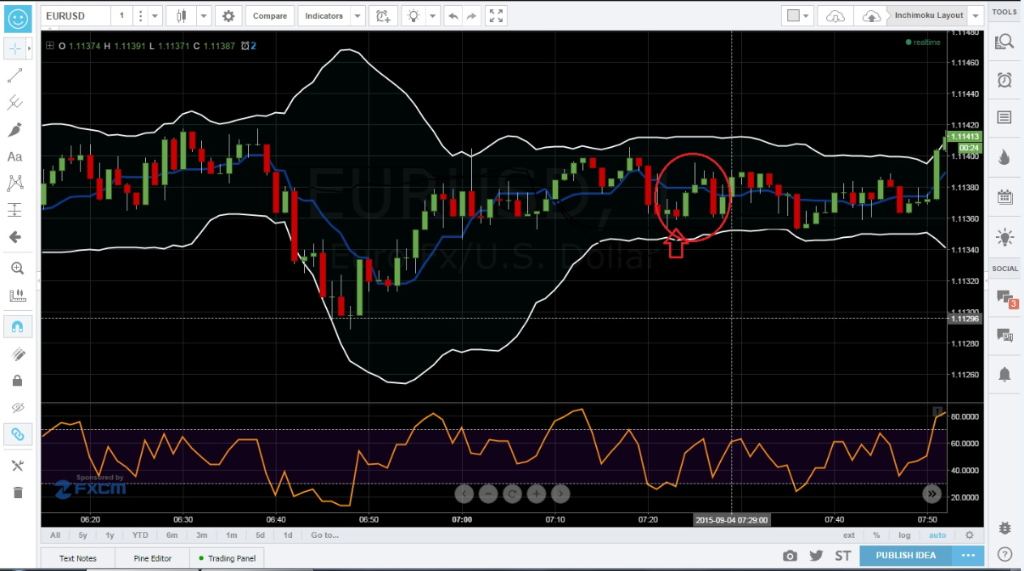Click the EURUSD symbol input field
1024x571 pixels.
click(x=75, y=15)
